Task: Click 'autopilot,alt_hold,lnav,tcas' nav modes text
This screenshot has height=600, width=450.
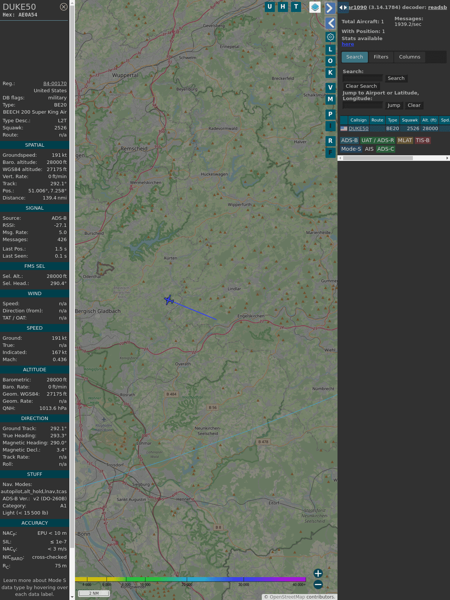Action: (x=34, y=492)
